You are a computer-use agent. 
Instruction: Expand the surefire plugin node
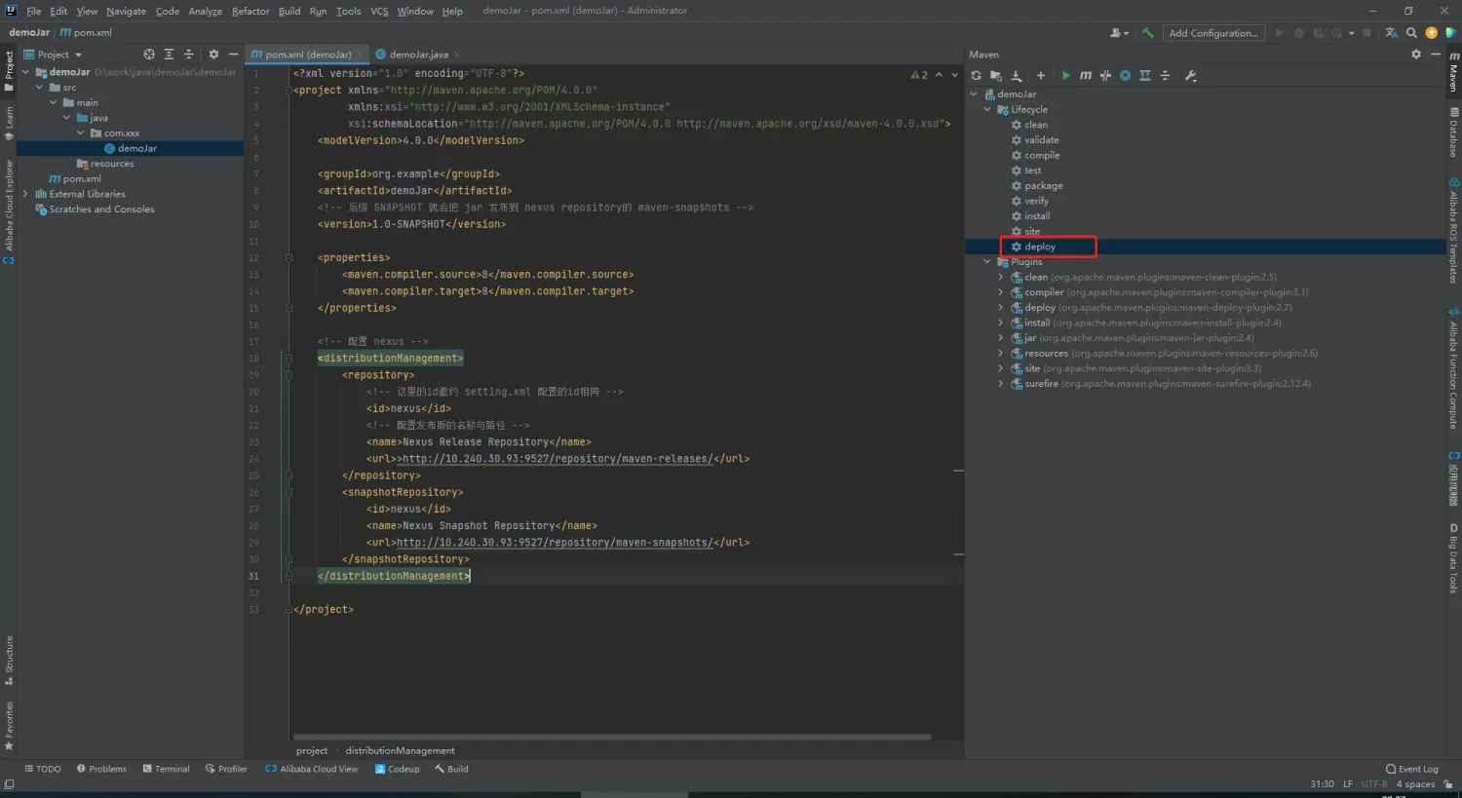coord(1000,384)
